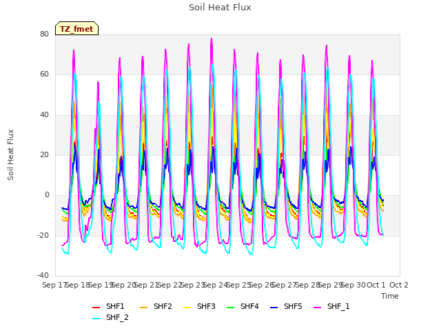The height and width of the screenshot is (331, 441).
Task: Click the Sep 30 x-axis tick label
Action: [x=353, y=285]
